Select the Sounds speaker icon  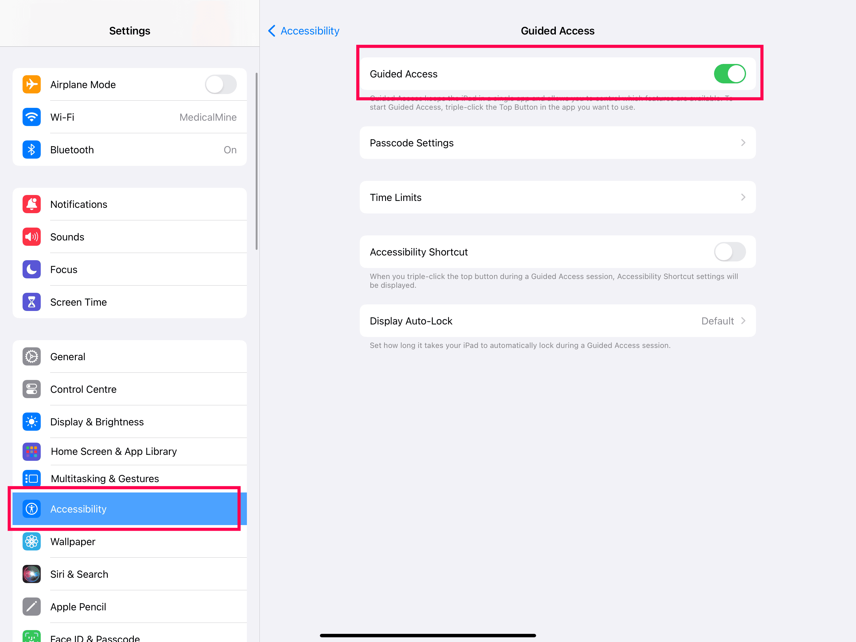[31, 237]
